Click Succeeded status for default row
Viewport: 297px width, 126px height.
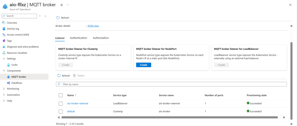coord(254,111)
